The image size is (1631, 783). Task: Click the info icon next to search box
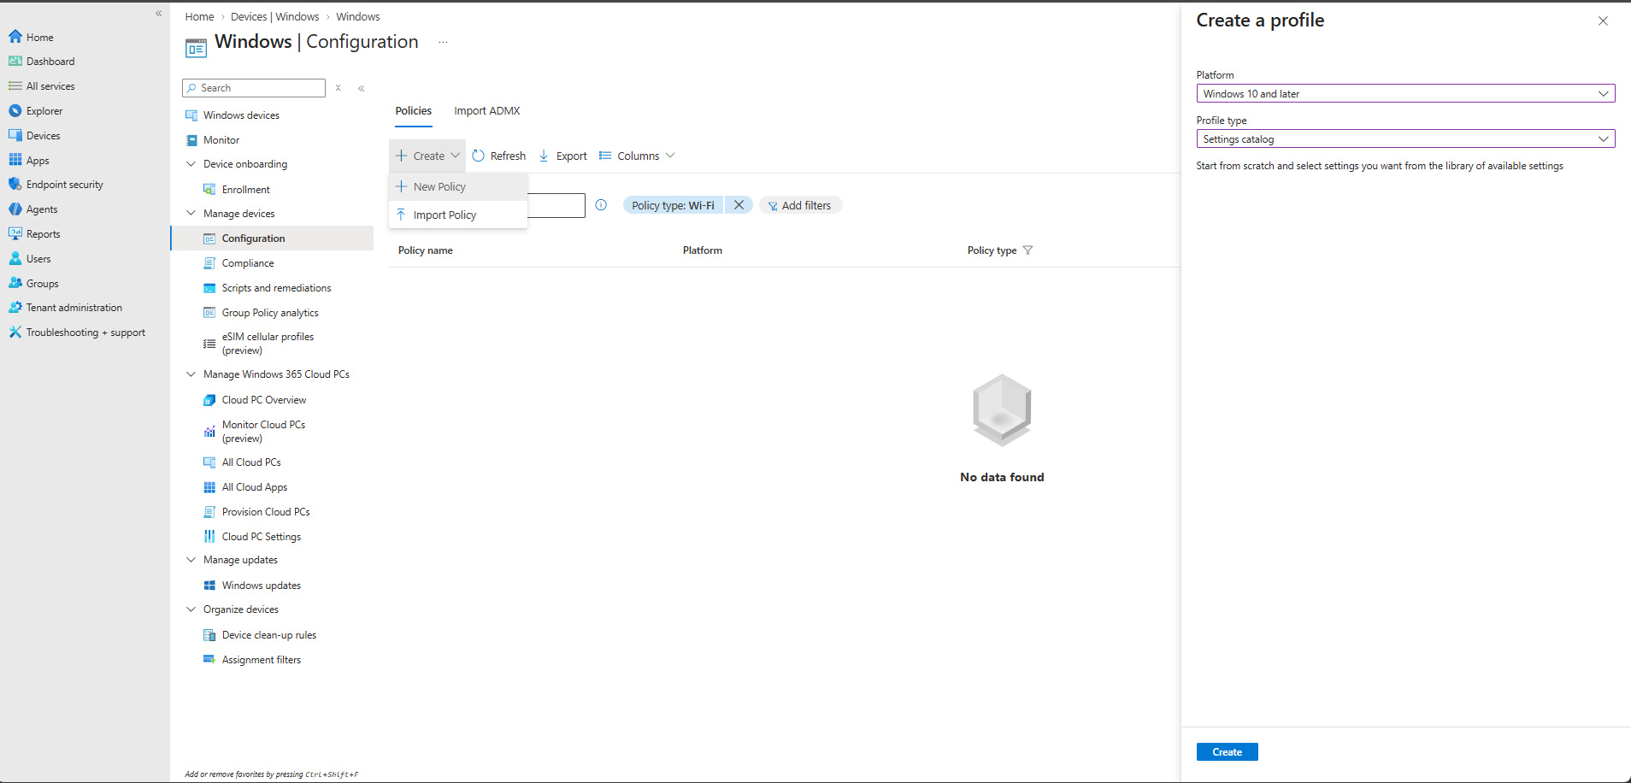click(601, 205)
